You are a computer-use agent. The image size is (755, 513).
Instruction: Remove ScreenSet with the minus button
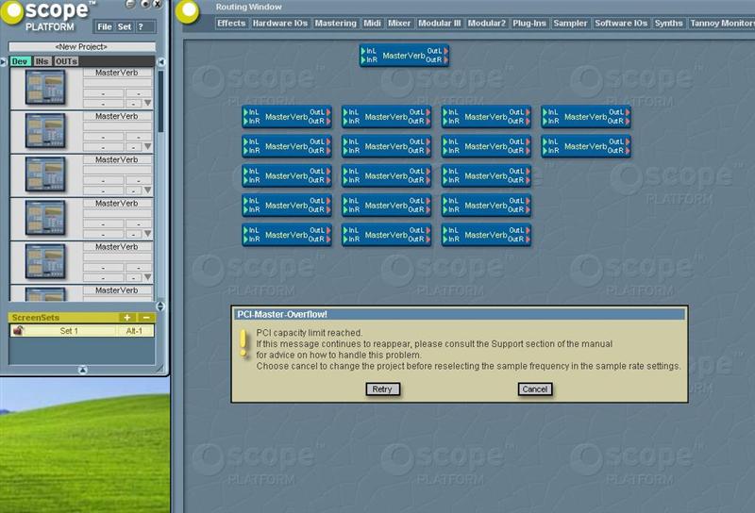tap(146, 318)
